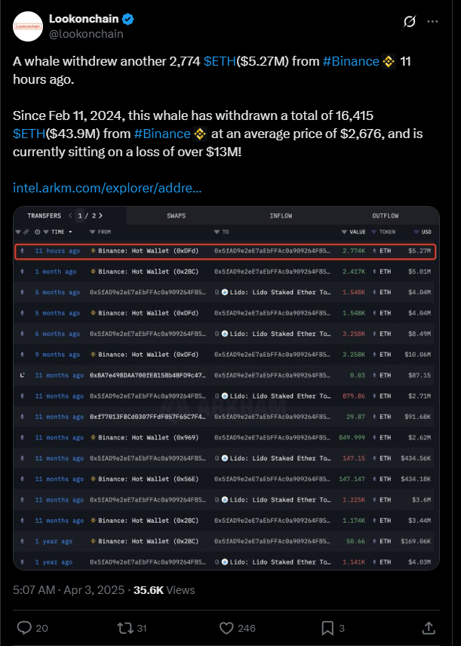Open the second #Binance hashtag
This screenshot has width=461, height=646.
[162, 134]
